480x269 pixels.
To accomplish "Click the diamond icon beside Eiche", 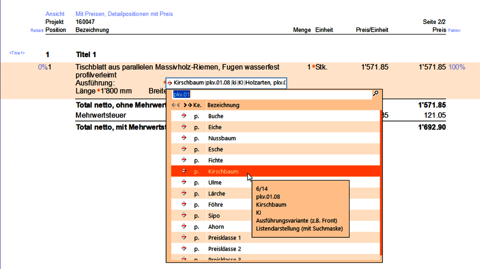I will coord(183,127).
